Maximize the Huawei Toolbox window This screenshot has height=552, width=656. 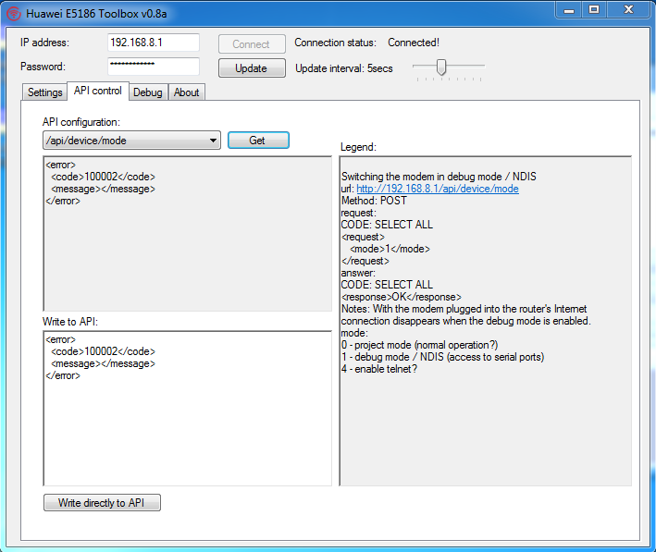[x=594, y=10]
